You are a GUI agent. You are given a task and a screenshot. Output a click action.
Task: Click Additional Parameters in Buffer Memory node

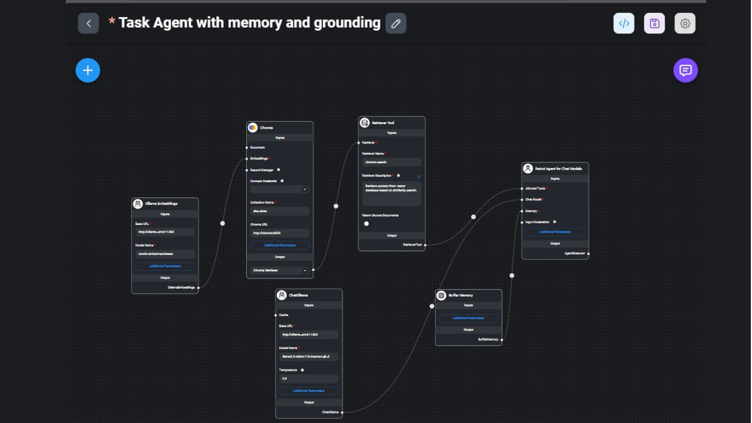pos(468,318)
